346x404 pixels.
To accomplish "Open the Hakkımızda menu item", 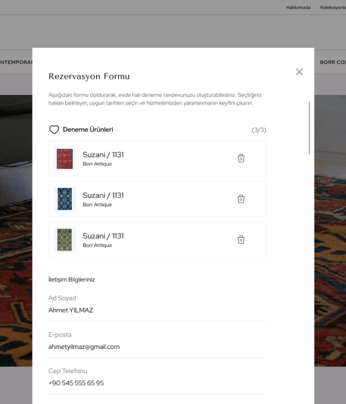I will tap(298, 7).
